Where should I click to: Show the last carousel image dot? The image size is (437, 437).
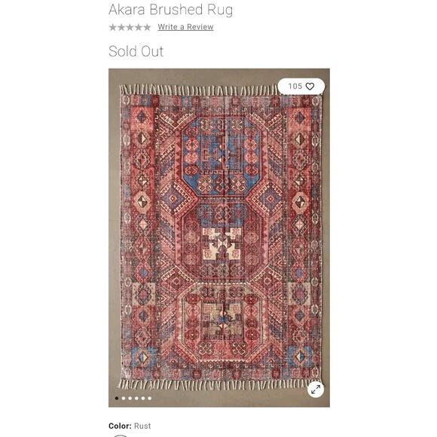(x=150, y=399)
